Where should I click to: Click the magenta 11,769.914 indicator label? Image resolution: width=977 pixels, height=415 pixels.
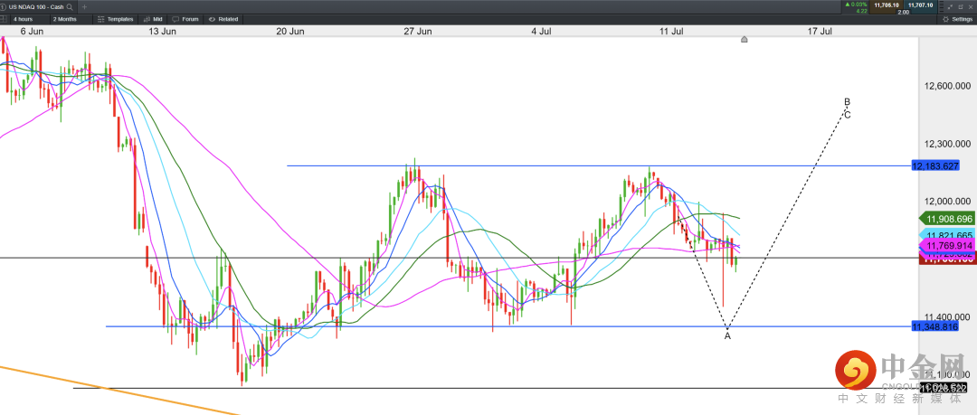(947, 246)
